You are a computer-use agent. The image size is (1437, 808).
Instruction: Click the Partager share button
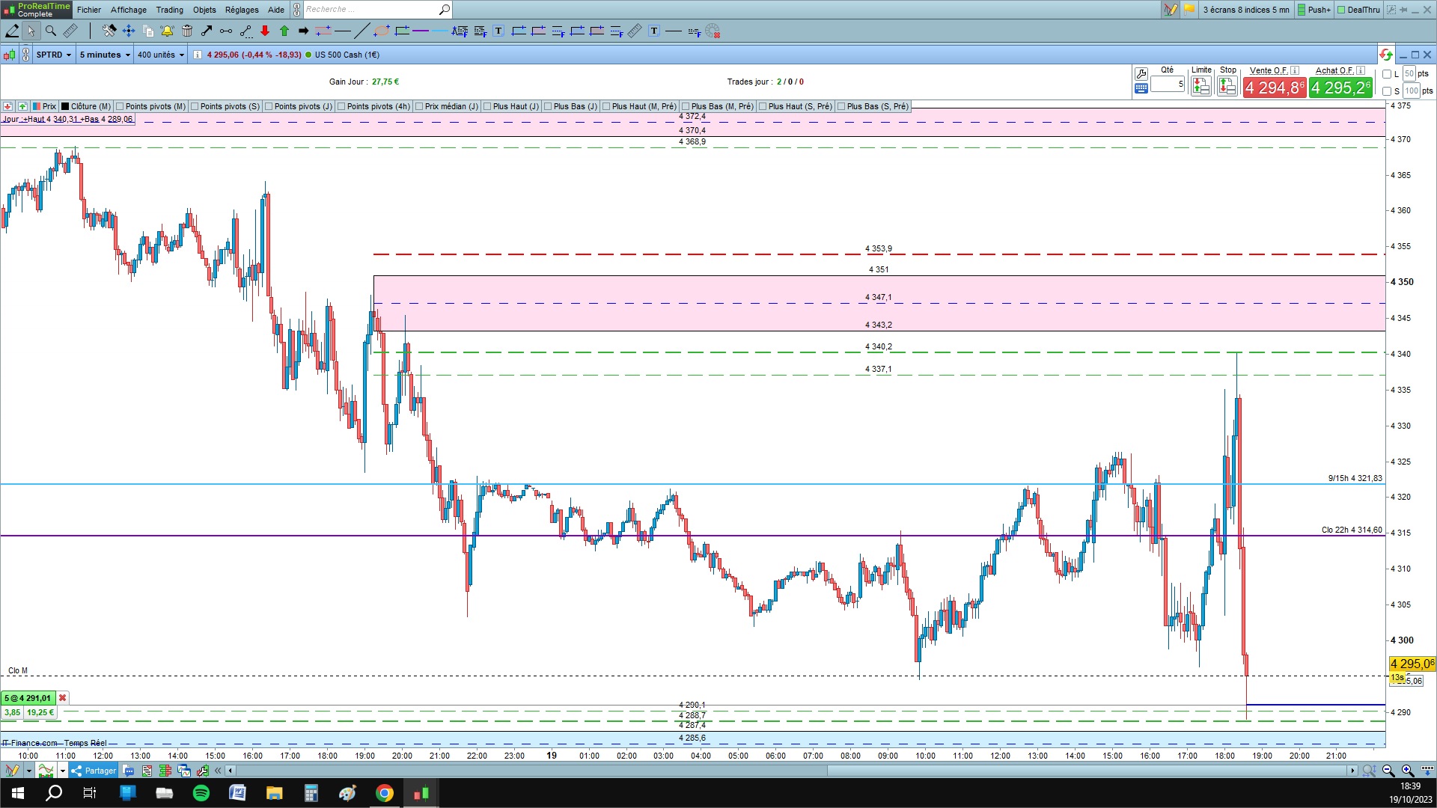(94, 771)
